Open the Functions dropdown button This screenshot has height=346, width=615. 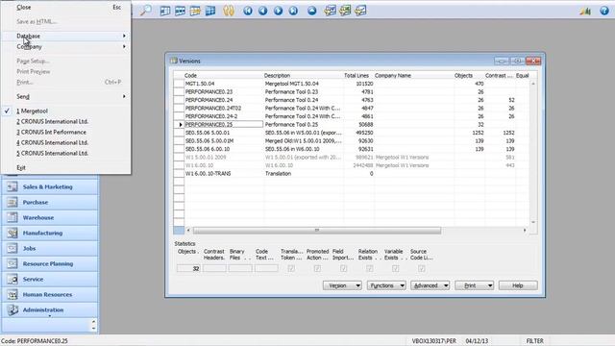(386, 285)
